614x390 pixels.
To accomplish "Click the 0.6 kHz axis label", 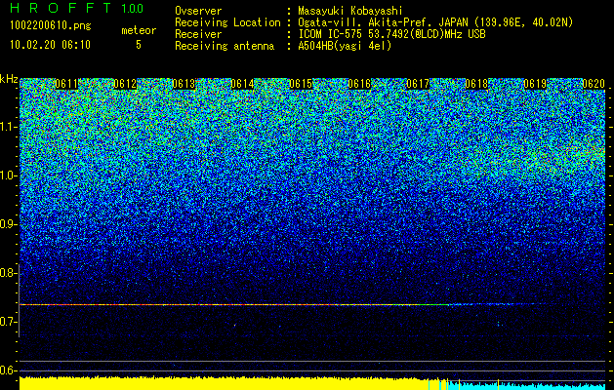I will coord(9,370).
